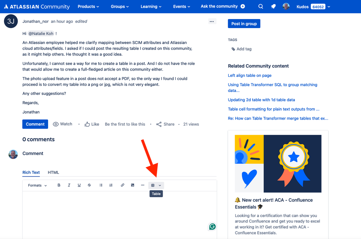Insert a hyperlink using the link icon
This screenshot has width=361, height=239.
pos(123,185)
